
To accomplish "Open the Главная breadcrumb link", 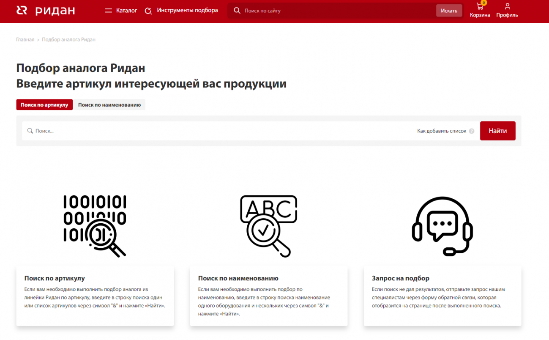I will tap(25, 39).
